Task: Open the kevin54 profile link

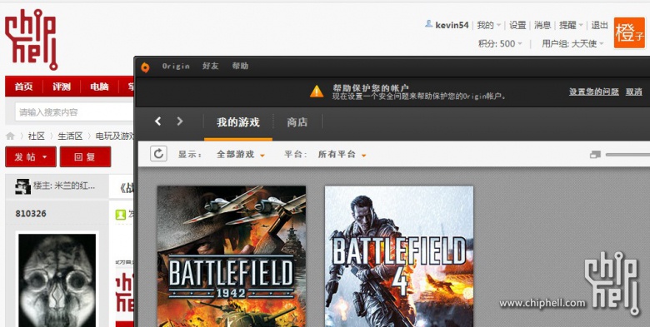Action: pyautogui.click(x=452, y=25)
